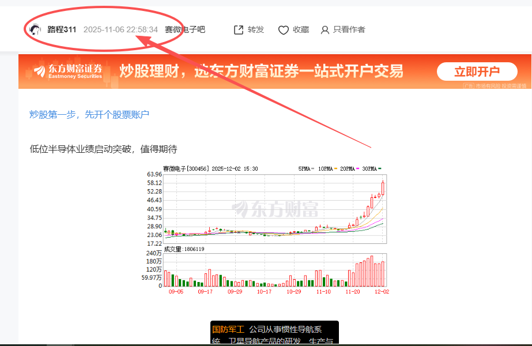Click the chart title 赛微电子[300456]
The height and width of the screenshot is (346, 532).
point(186,169)
